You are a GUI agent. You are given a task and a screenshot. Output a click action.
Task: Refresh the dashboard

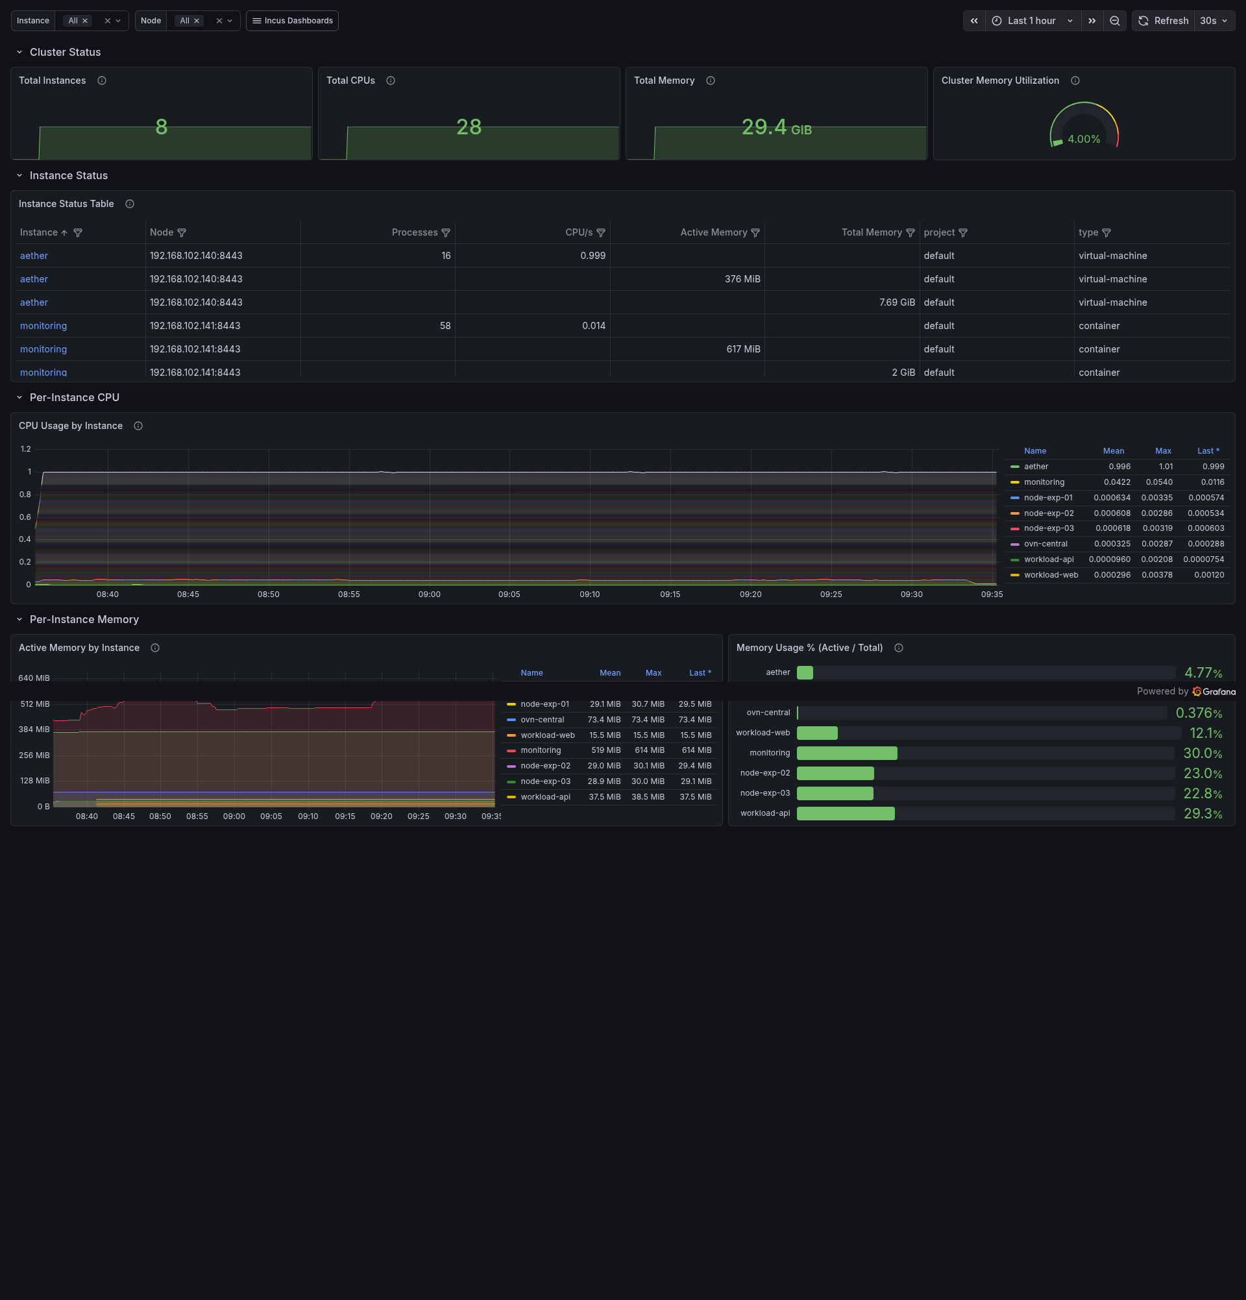[x=1164, y=21]
